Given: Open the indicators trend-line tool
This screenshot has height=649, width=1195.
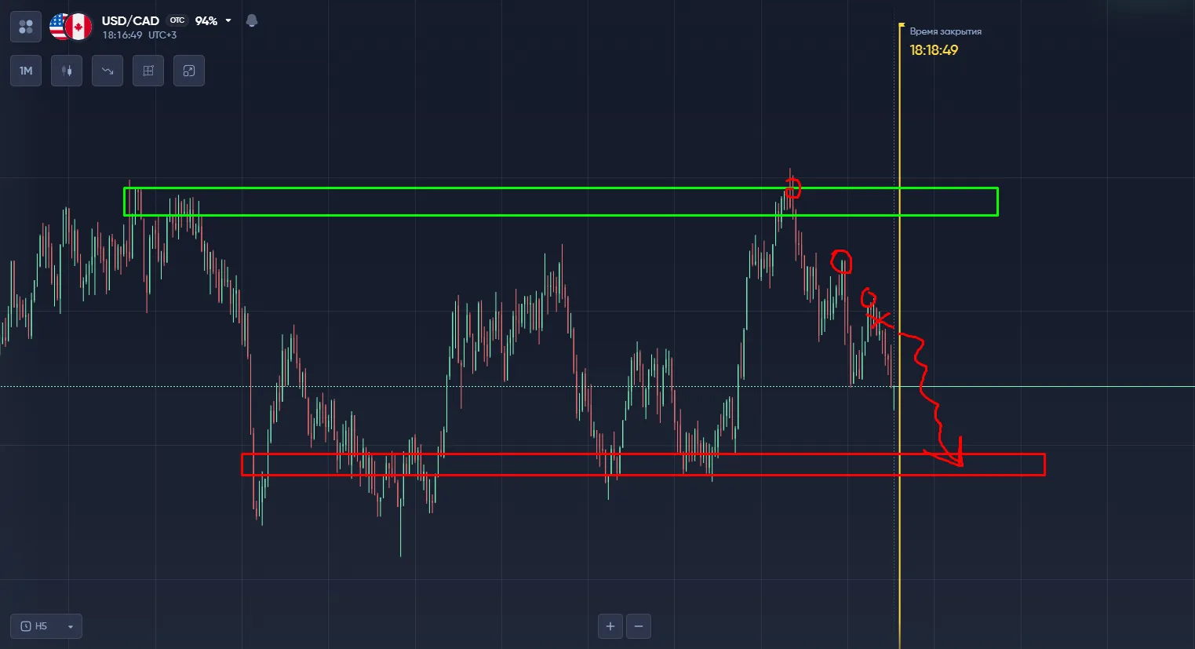Looking at the screenshot, I should pos(107,71).
